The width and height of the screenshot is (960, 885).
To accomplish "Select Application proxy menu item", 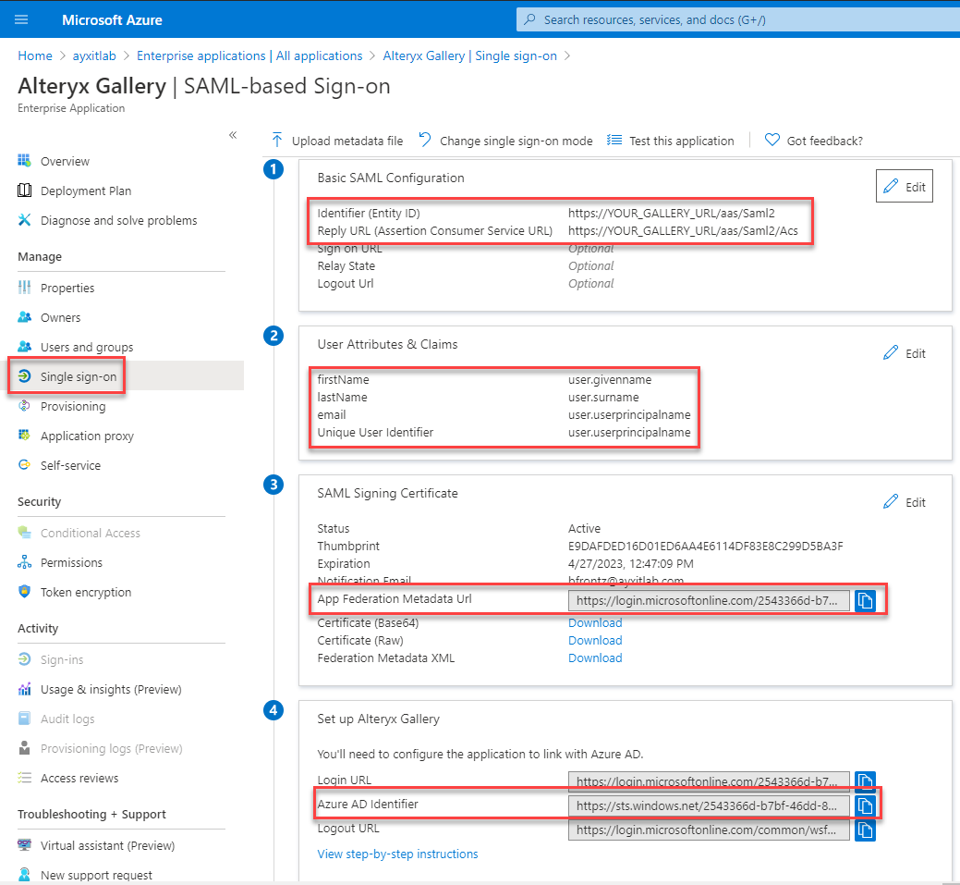I will click(x=87, y=436).
